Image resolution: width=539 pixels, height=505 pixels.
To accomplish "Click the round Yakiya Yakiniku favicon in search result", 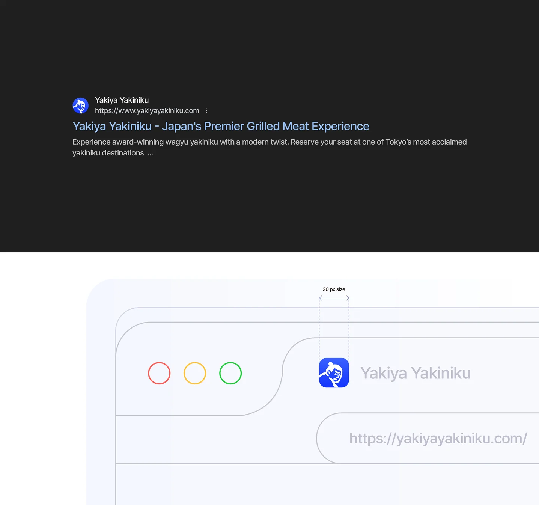I will (80, 106).
